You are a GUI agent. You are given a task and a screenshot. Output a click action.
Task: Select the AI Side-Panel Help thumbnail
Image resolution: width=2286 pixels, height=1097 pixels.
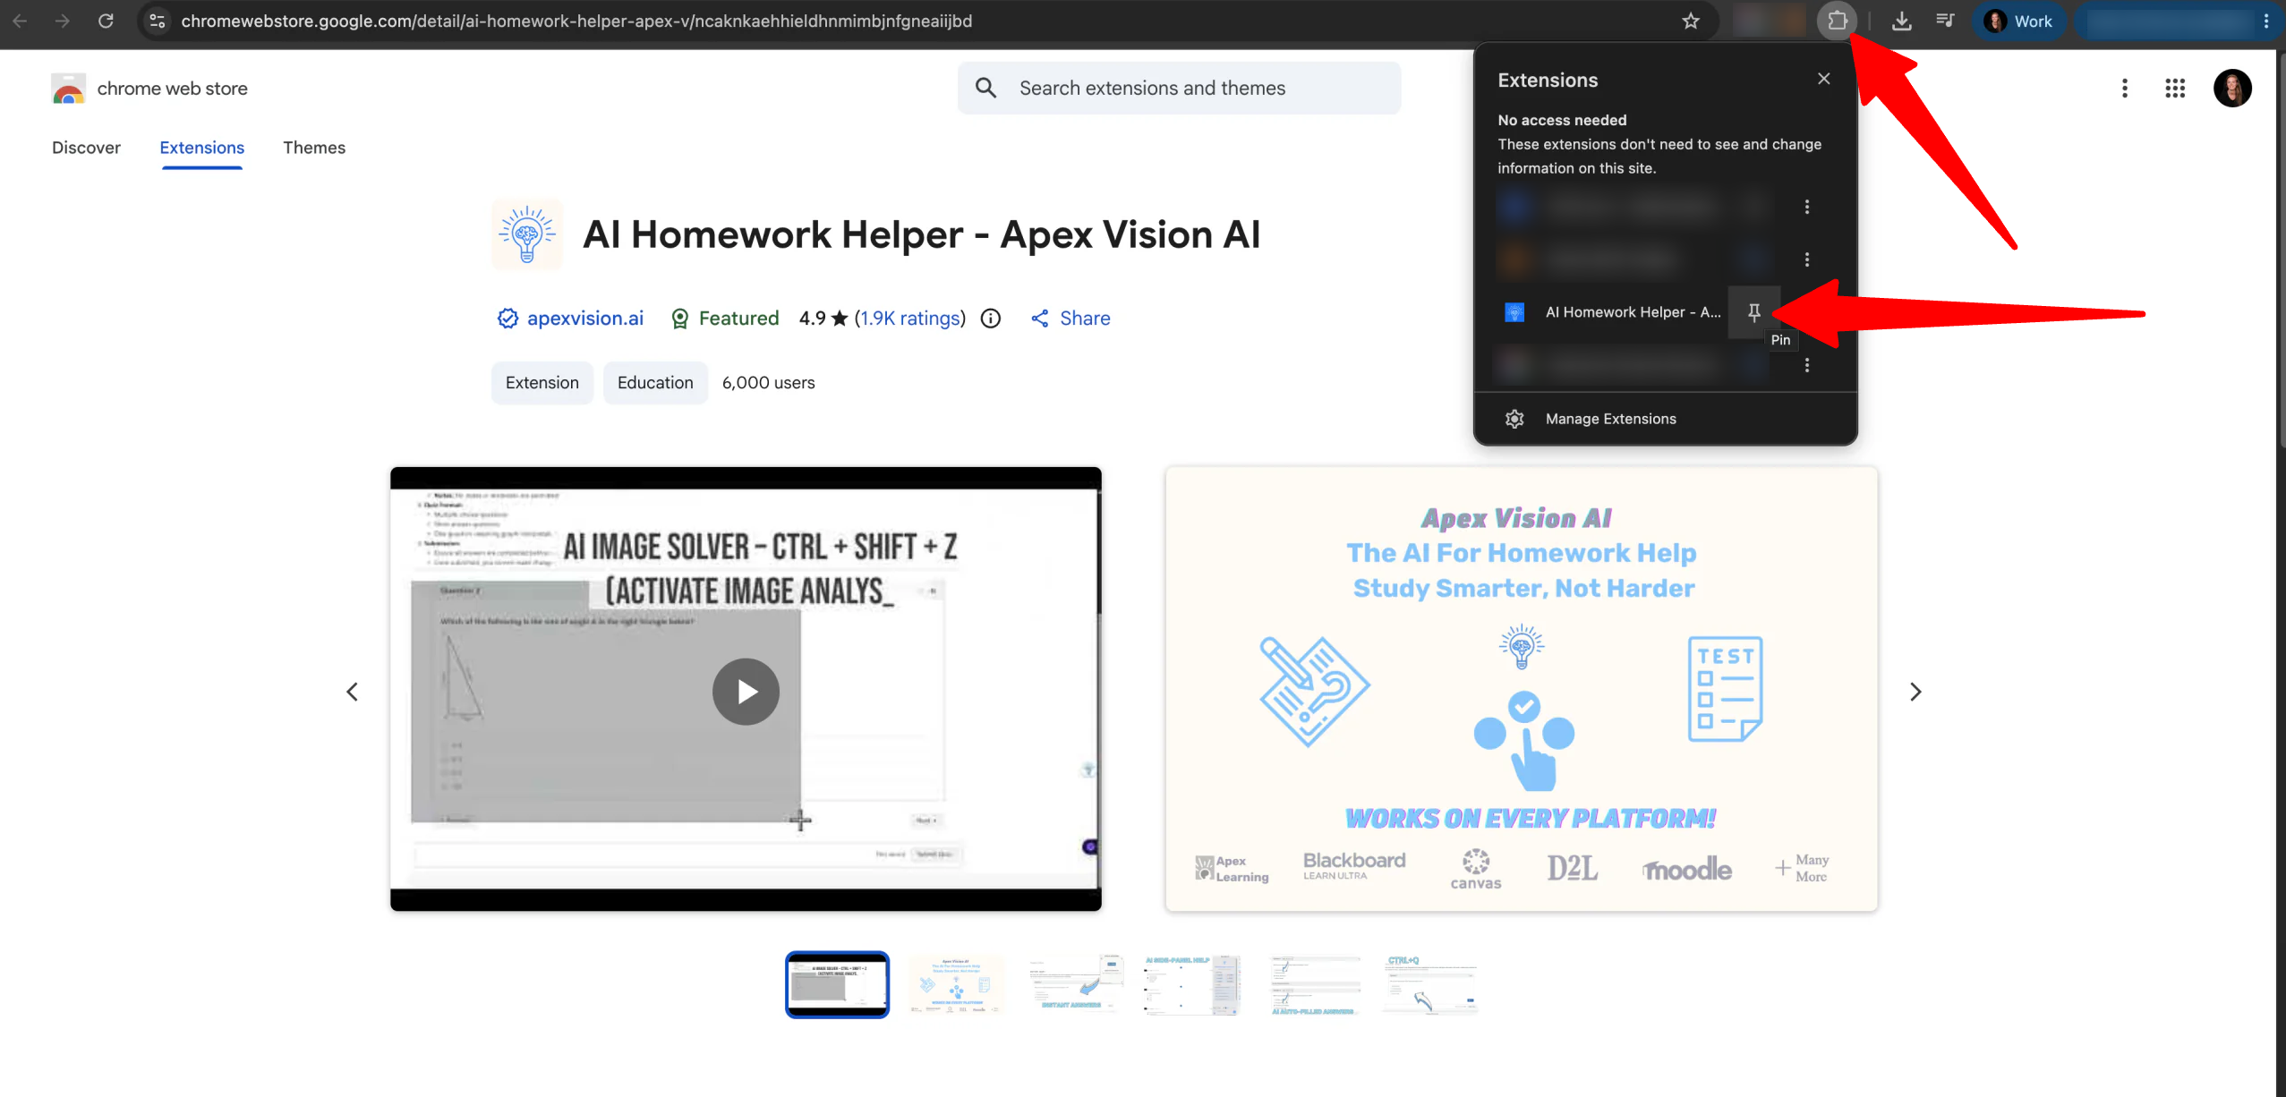coord(1194,983)
